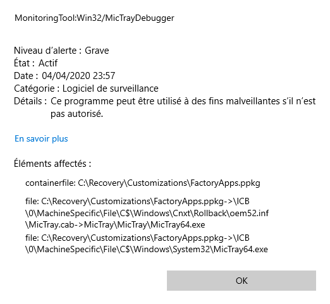Open the En savoir plus link
The width and height of the screenshot is (330, 304).
pyautogui.click(x=41, y=138)
